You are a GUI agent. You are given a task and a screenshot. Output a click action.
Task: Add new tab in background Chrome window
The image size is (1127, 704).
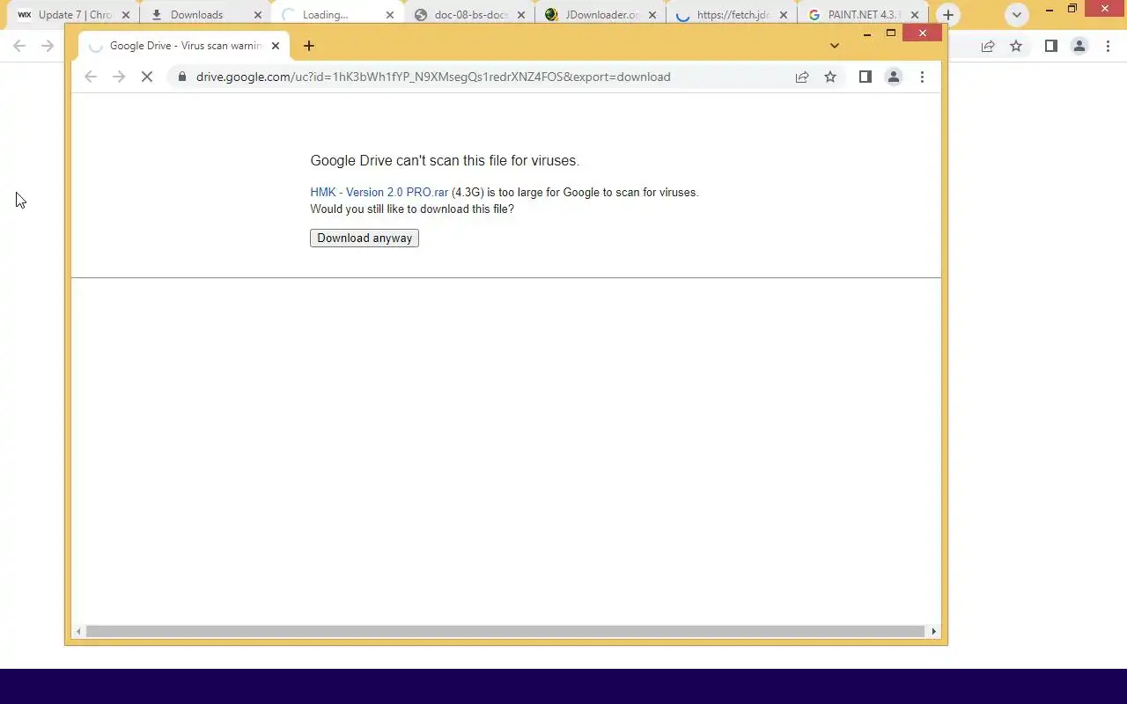948,15
